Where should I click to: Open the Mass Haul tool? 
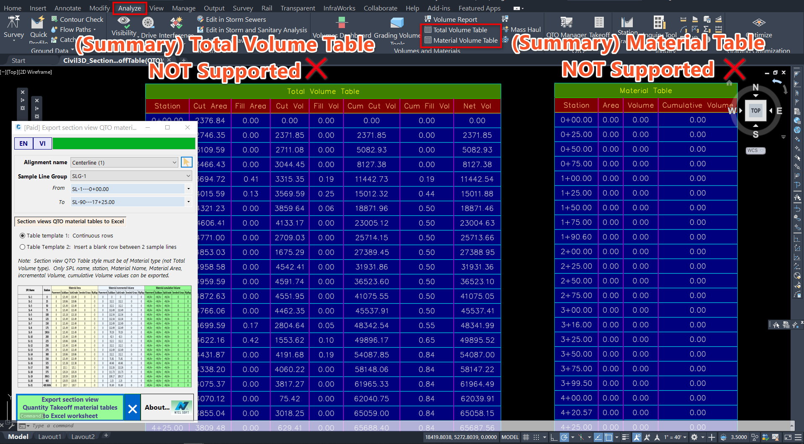pos(522,29)
